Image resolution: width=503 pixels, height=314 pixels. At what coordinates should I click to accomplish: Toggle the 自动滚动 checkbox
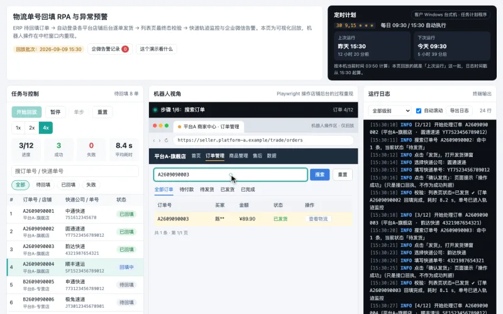(419, 111)
